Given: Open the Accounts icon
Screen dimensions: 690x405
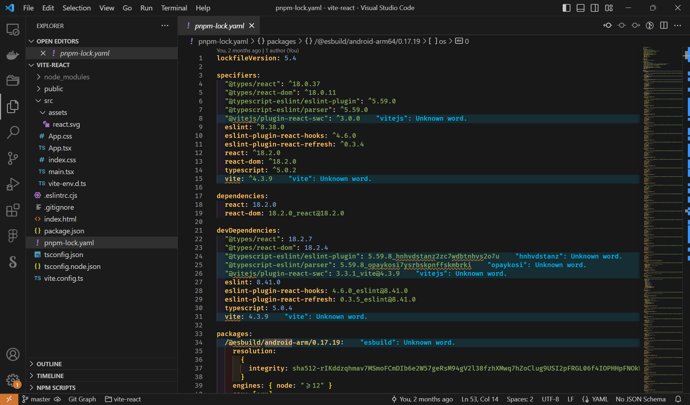Looking at the screenshot, I should [x=13, y=354].
